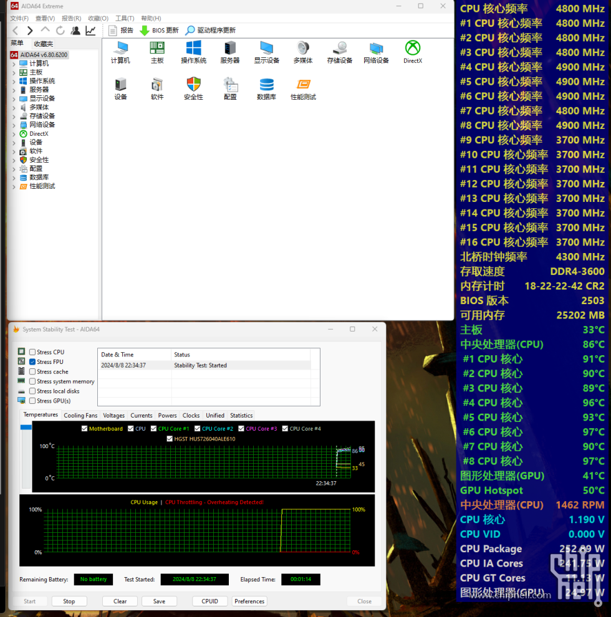This screenshot has height=617, width=611.
Task: Expand the 多媒体 tree node
Action: [14, 107]
